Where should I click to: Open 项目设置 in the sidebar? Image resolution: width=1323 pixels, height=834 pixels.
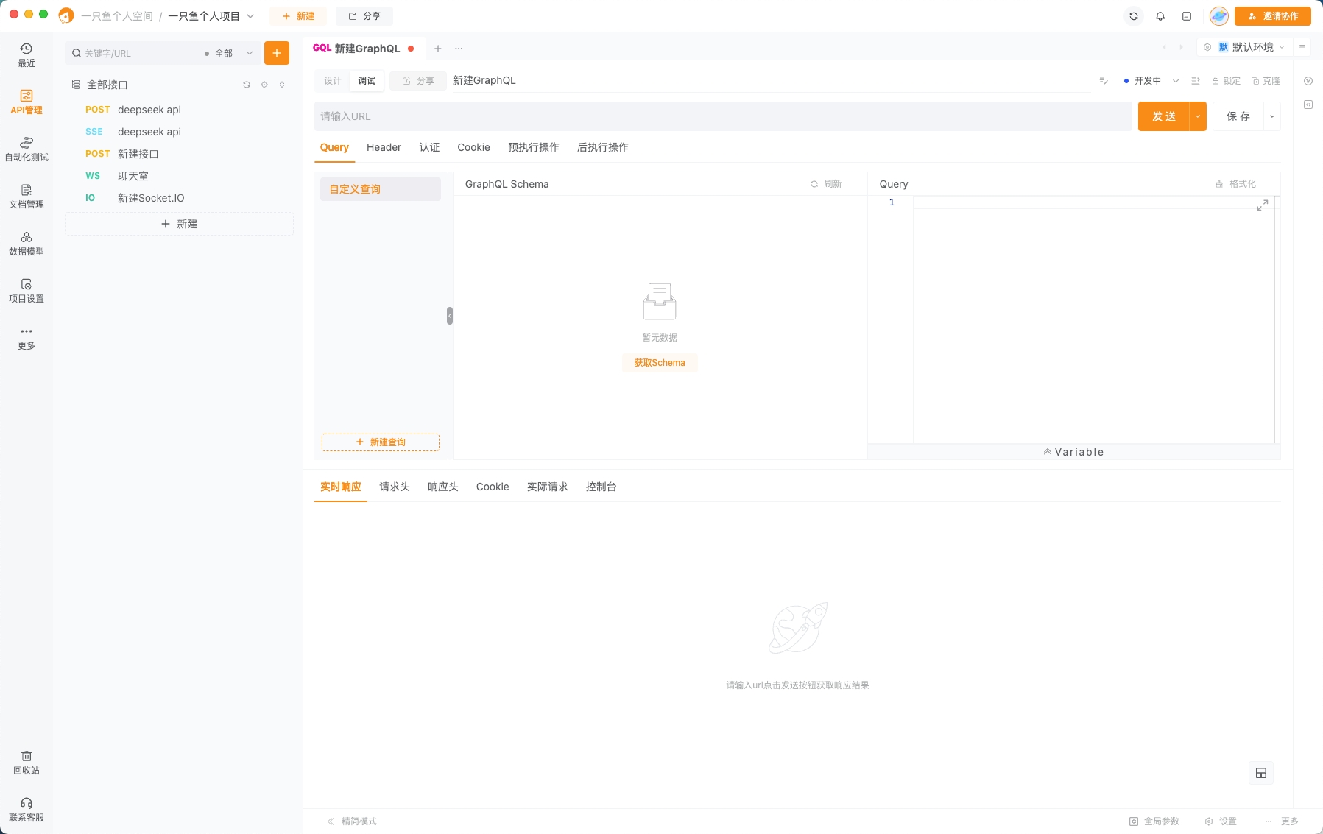click(27, 291)
